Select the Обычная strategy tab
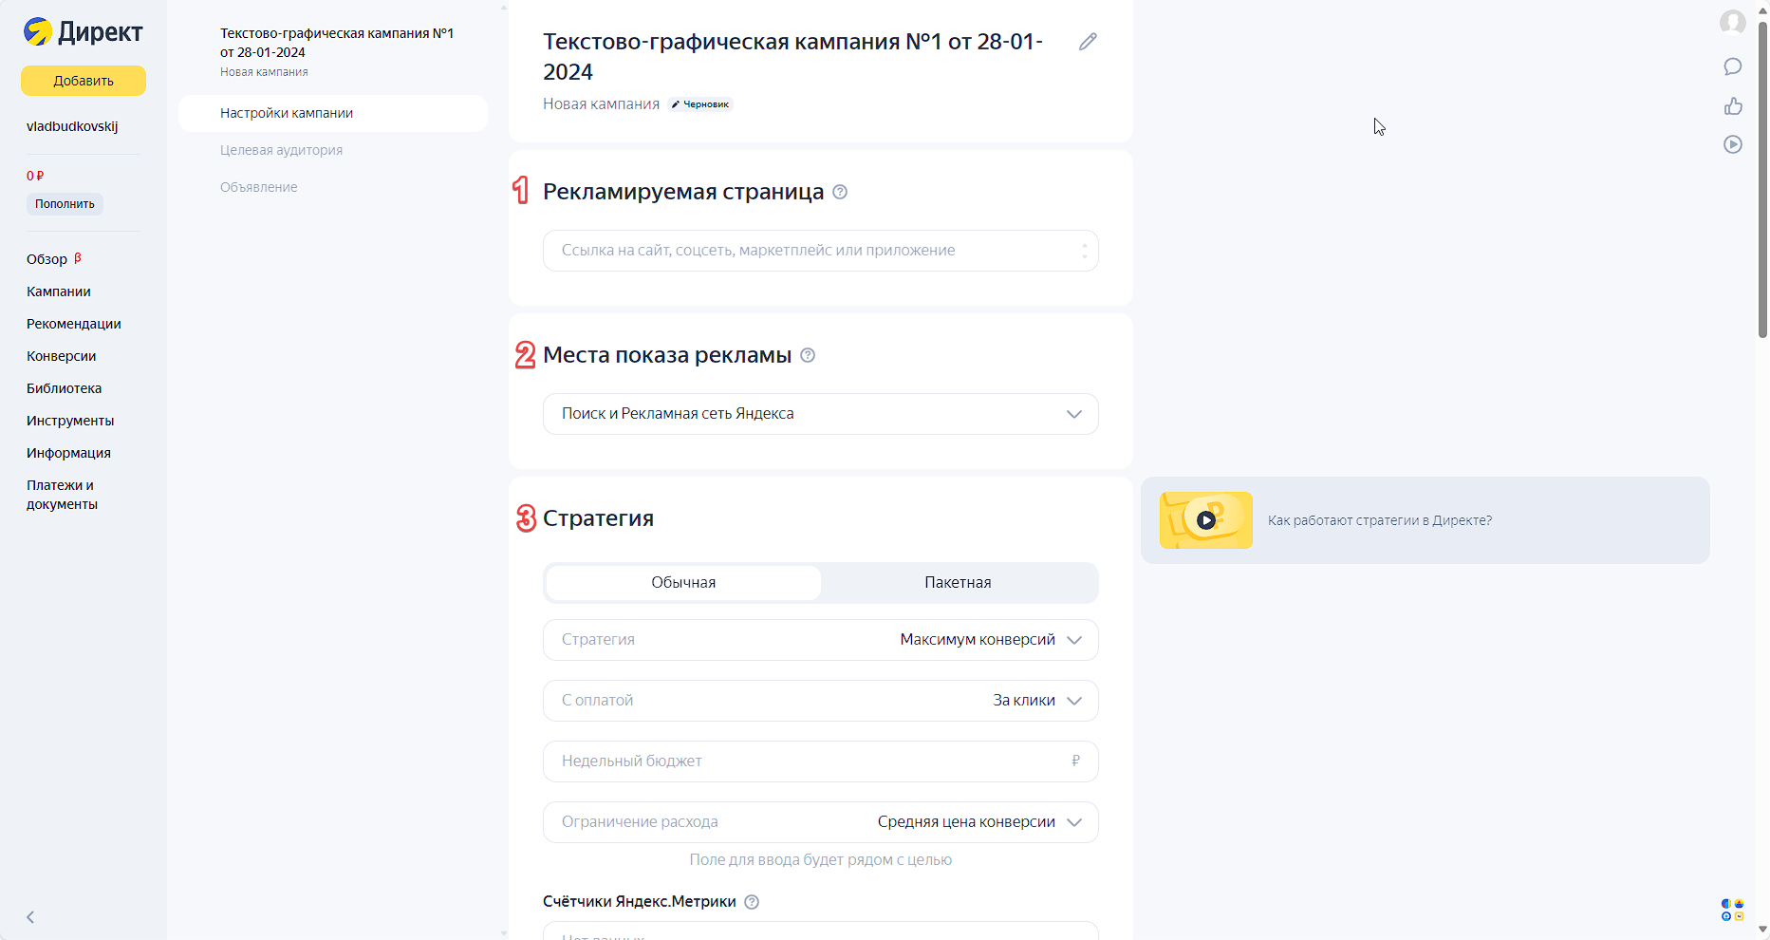Screen dimensions: 1770x940 click(683, 583)
